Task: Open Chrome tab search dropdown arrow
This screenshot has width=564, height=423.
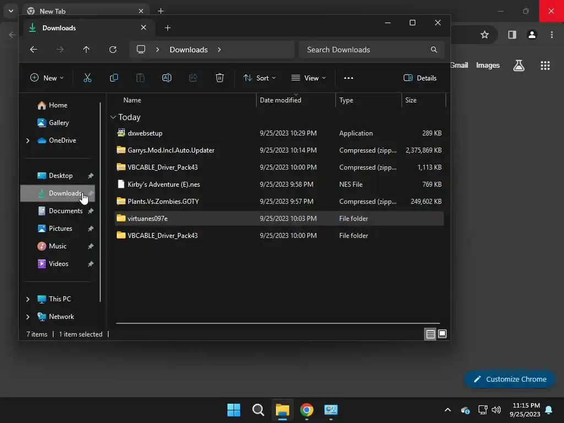Action: coord(11,11)
